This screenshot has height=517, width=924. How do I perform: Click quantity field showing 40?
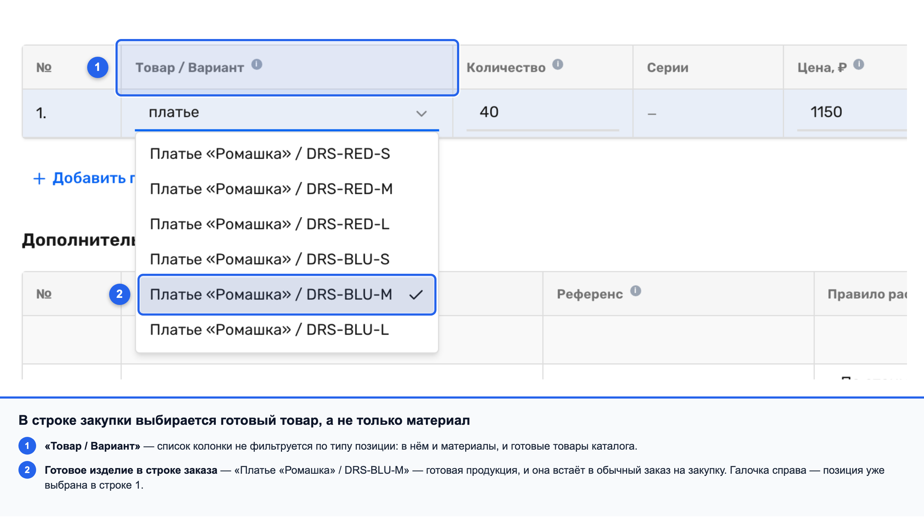(543, 113)
